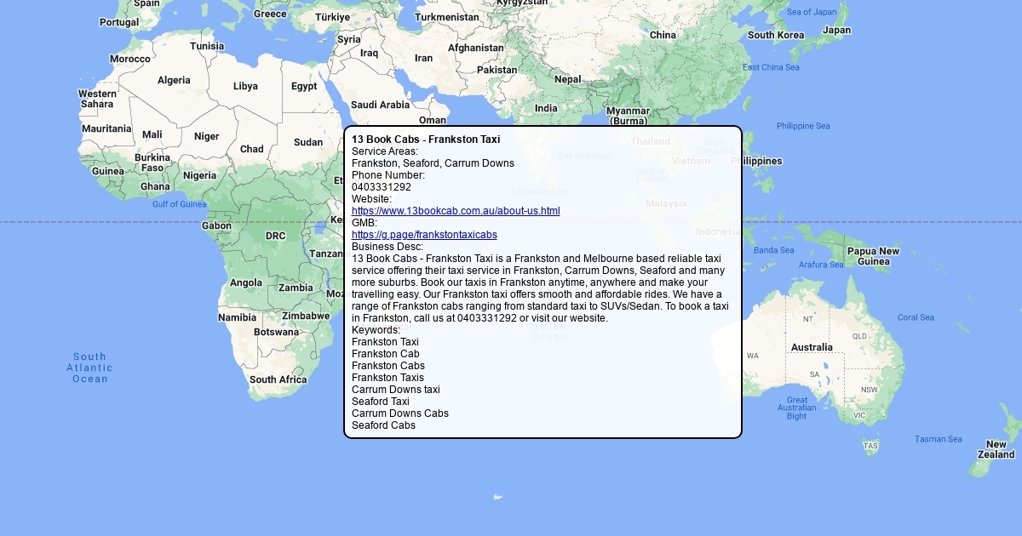Screen dimensions: 1022x536
Task: Select the Japan label on the map
Action: 836,30
